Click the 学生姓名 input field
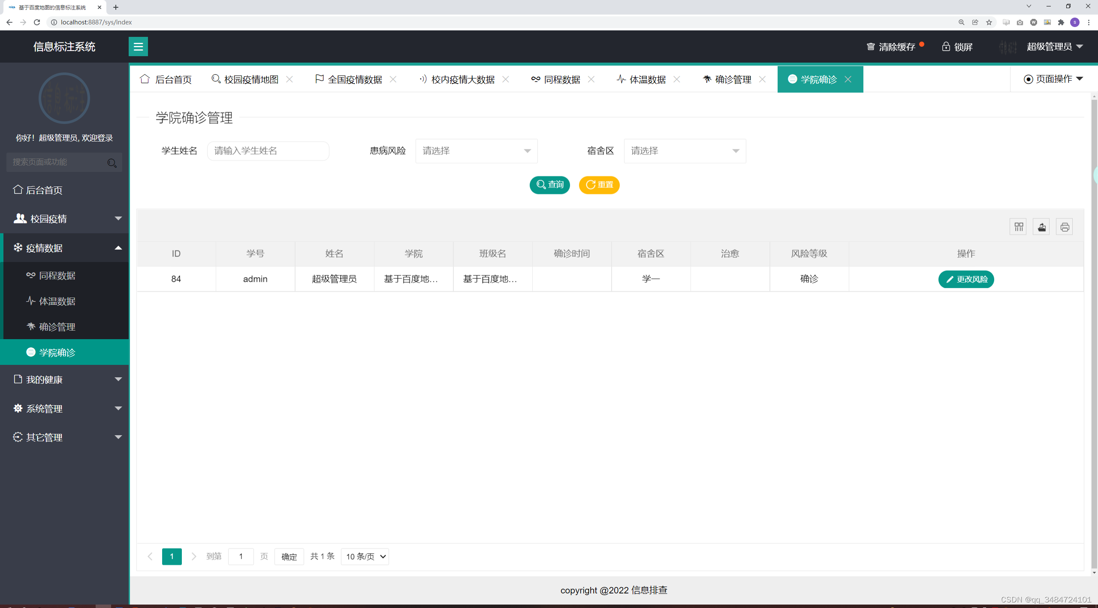 tap(268, 151)
